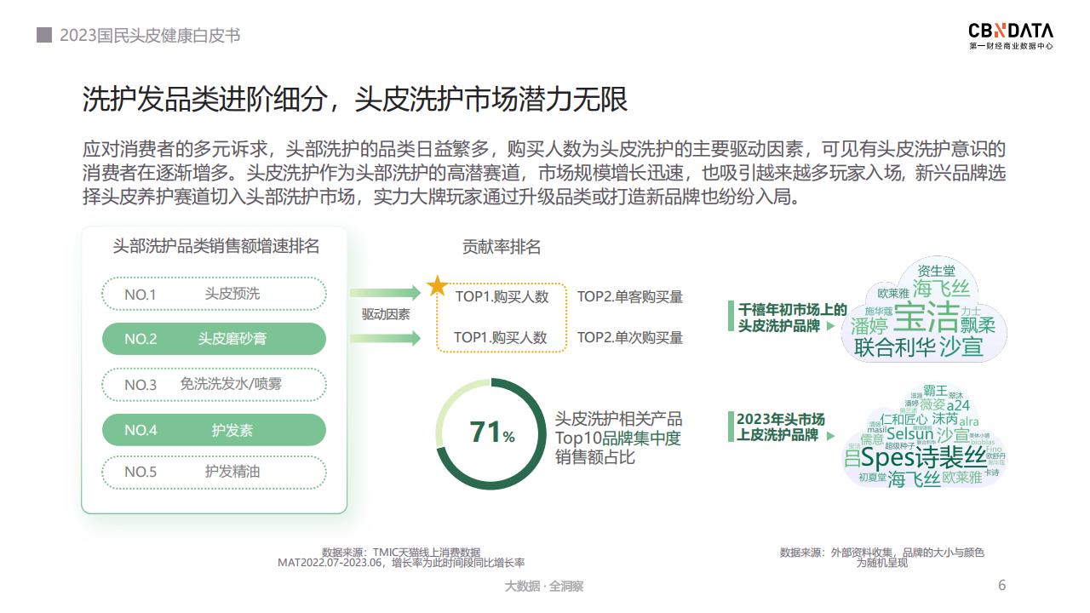Screen dimensions: 1090x613
Task: Select the NO.3 免洗洗发水/喷雾 pill
Action: tap(214, 384)
